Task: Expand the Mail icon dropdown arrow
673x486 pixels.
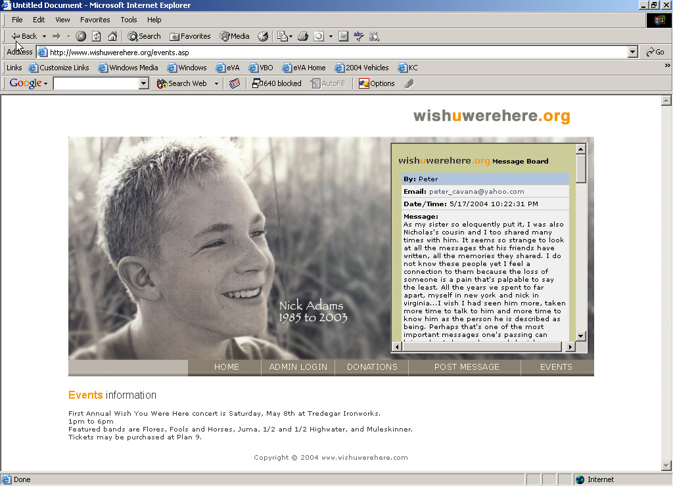Action: (x=291, y=37)
